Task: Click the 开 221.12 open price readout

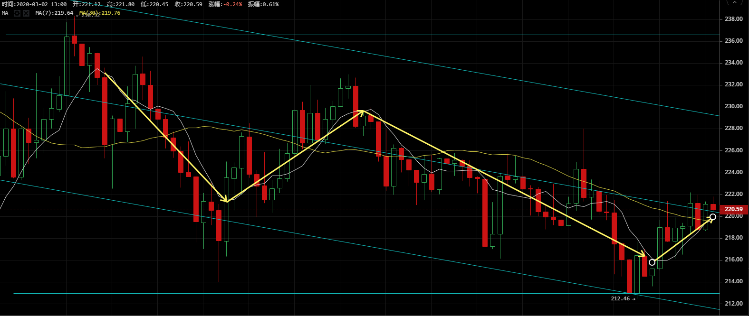Action: [x=86, y=4]
